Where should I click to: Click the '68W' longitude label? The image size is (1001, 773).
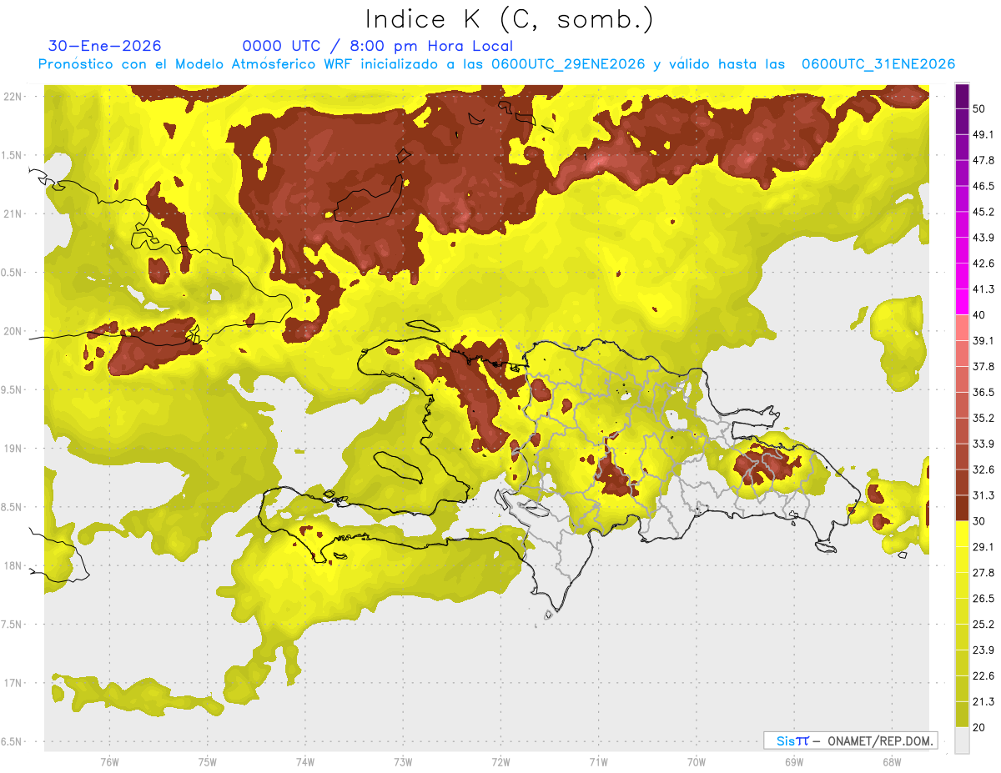click(891, 762)
